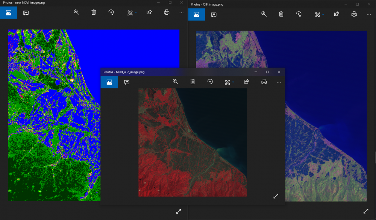Viewport: 376px width, 220px height.
Task: Click the red infrared band_432 image
Action: [x=193, y=142]
